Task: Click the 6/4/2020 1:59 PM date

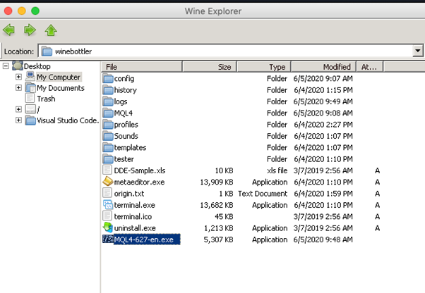Action: [x=323, y=194]
